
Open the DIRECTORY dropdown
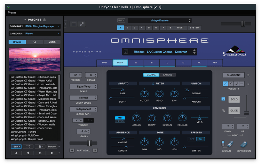[x=34, y=26]
